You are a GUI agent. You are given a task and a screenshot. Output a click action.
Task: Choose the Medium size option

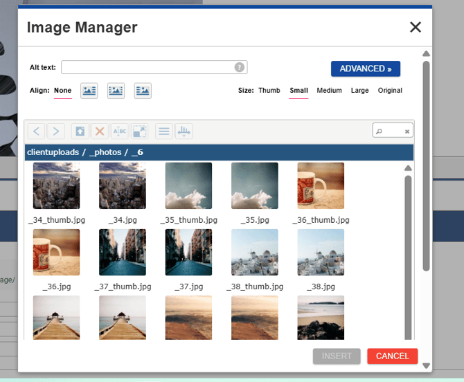(329, 91)
